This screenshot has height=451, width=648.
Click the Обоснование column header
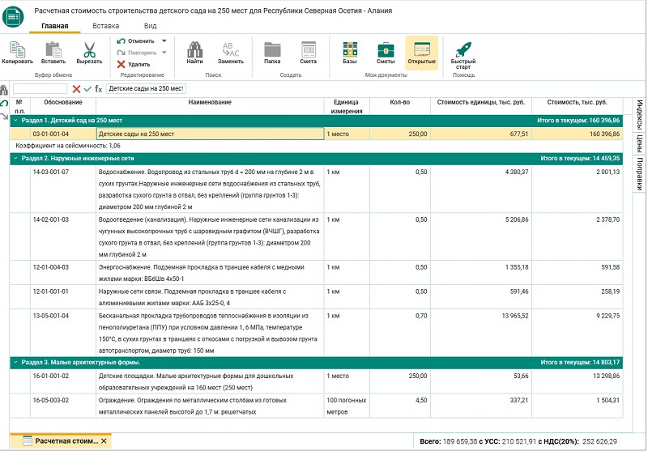(x=63, y=106)
